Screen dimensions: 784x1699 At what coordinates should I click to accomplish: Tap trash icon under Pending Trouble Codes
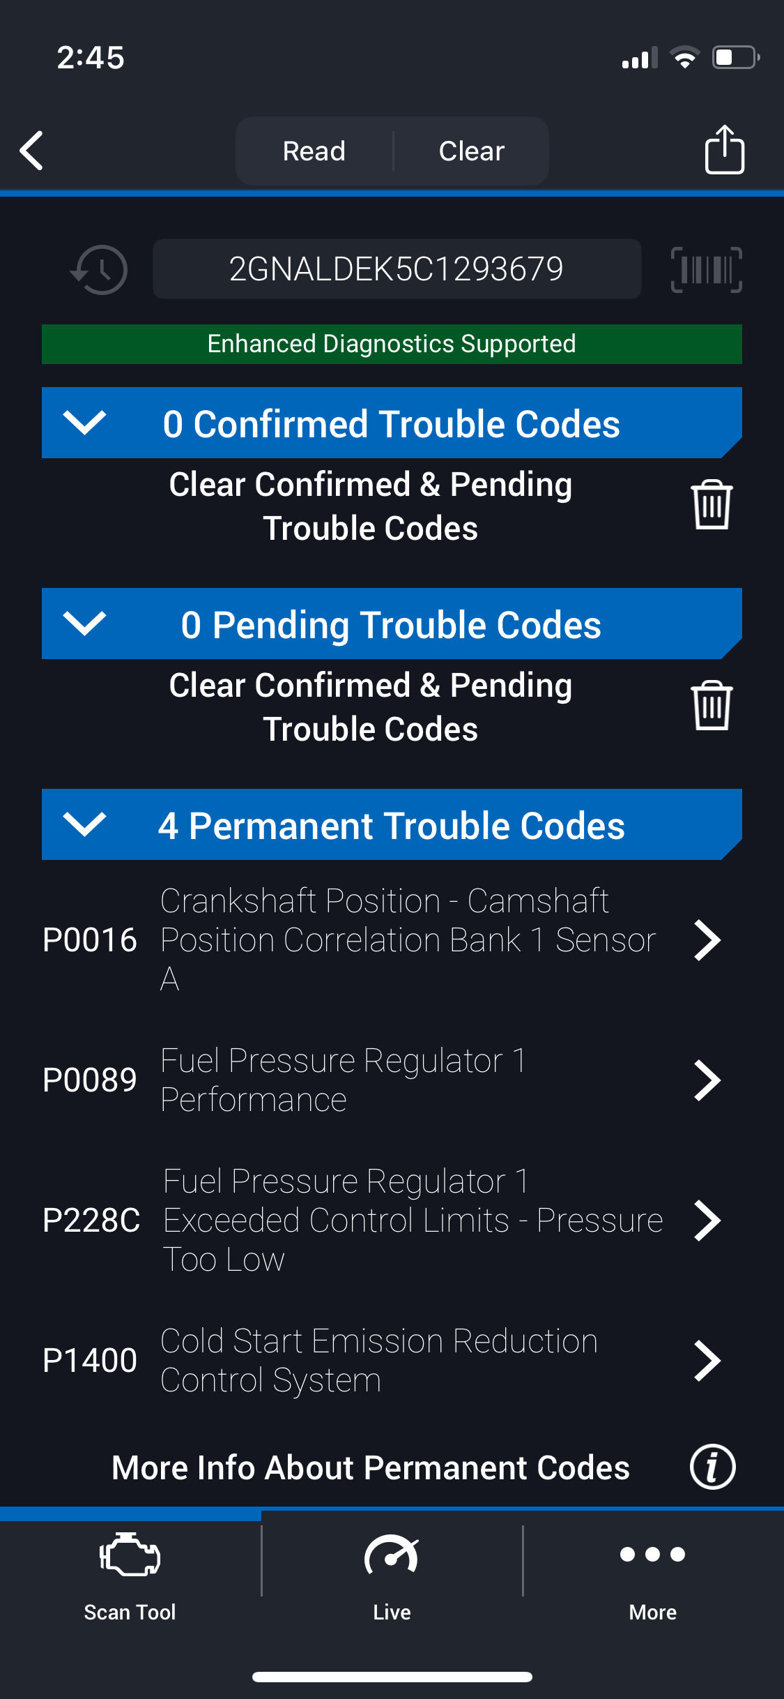pyautogui.click(x=711, y=706)
